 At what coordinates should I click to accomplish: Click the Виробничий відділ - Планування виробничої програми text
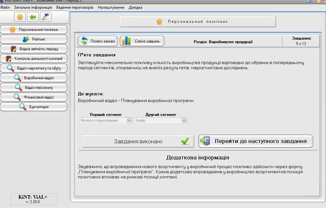tap(136, 101)
